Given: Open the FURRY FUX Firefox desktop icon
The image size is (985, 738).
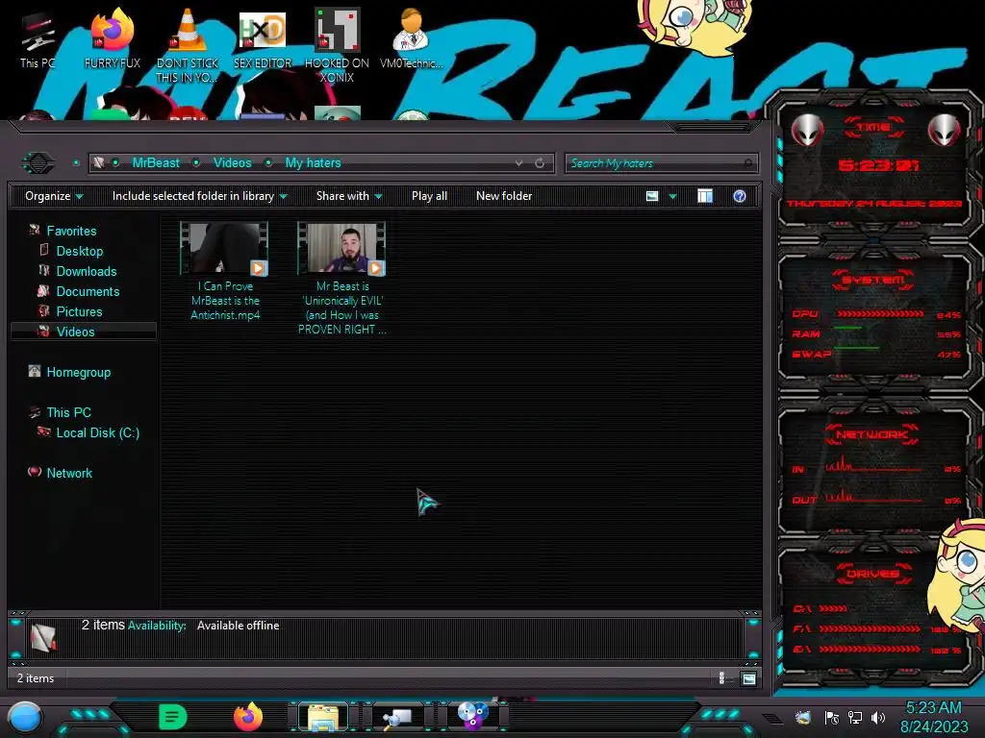Looking at the screenshot, I should tap(112, 38).
